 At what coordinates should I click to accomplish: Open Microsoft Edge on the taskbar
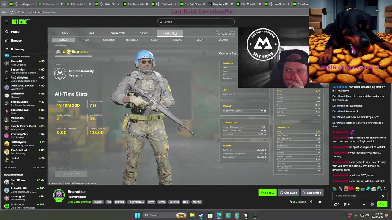pos(219,215)
